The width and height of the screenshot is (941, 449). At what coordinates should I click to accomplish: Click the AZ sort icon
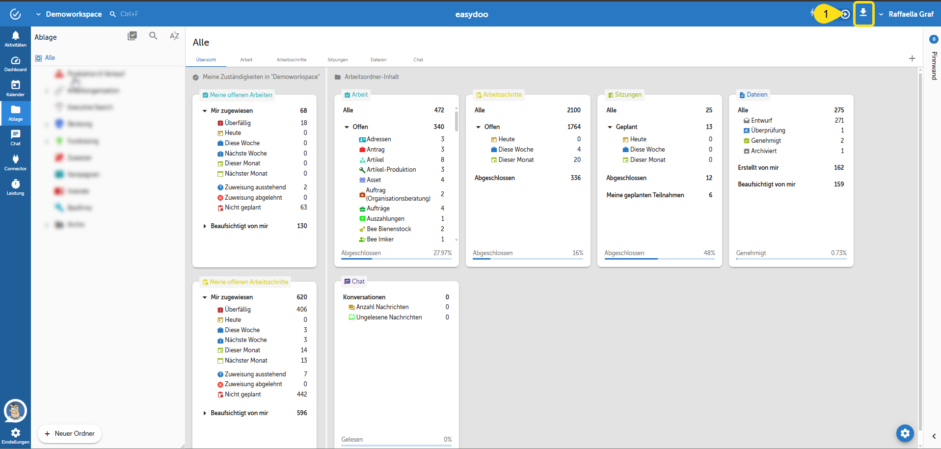click(174, 36)
